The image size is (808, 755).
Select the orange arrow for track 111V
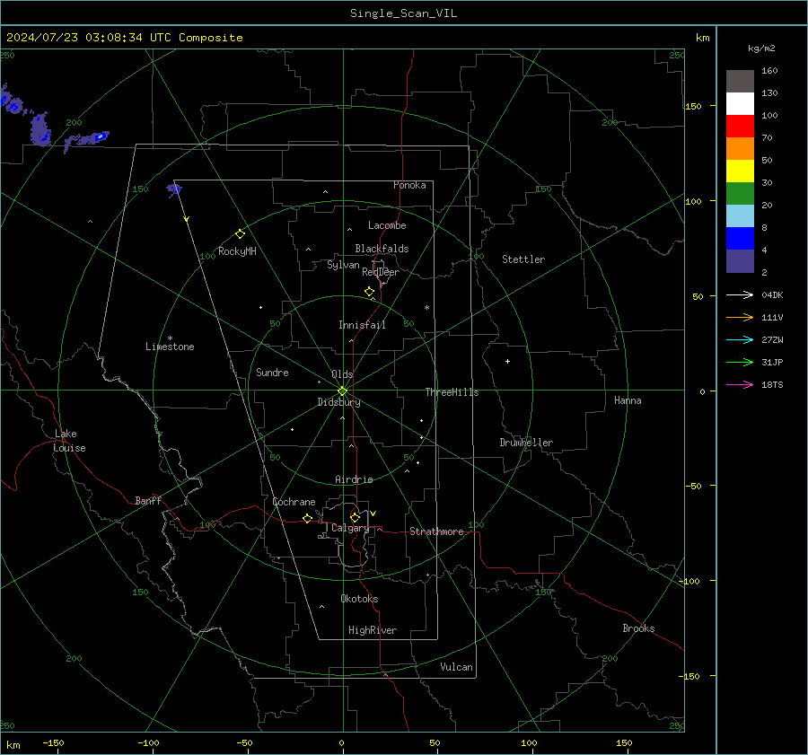(x=740, y=318)
